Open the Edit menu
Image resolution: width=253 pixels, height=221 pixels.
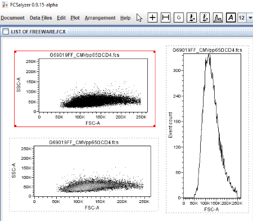(x=61, y=18)
